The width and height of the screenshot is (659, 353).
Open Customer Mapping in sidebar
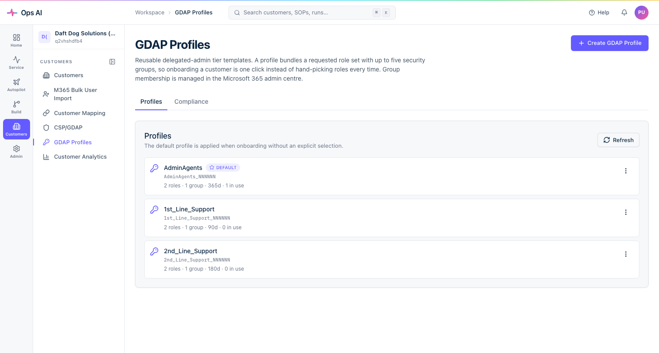tap(78, 113)
